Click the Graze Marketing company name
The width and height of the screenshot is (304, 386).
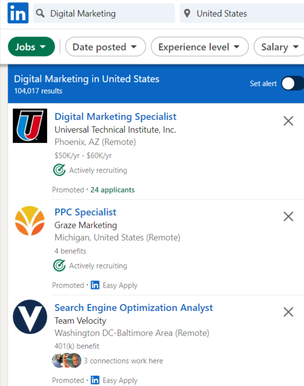click(86, 225)
